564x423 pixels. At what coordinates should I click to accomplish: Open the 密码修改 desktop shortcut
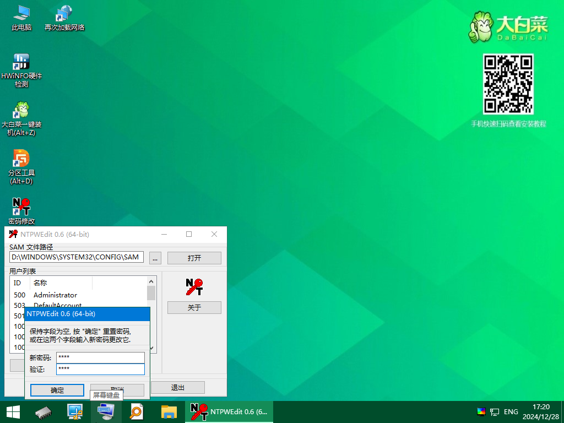coord(21,209)
